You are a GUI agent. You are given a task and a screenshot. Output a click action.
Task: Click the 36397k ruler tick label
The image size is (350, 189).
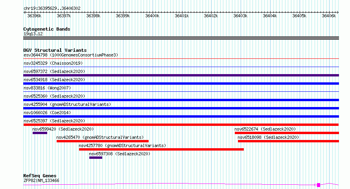pyautogui.click(x=64, y=16)
